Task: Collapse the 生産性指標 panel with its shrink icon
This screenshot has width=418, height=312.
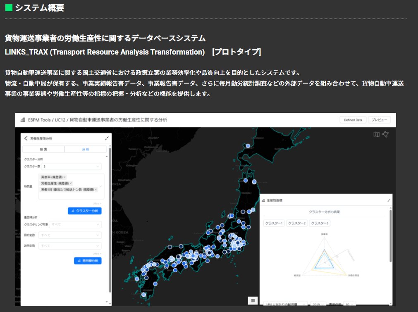Action: (x=389, y=200)
